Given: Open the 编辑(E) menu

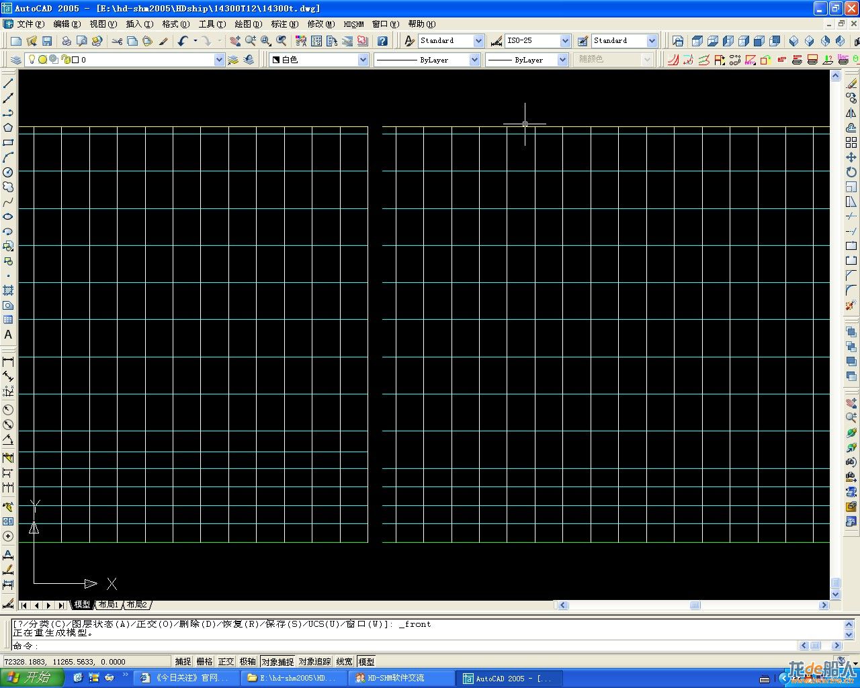Looking at the screenshot, I should tap(67, 24).
